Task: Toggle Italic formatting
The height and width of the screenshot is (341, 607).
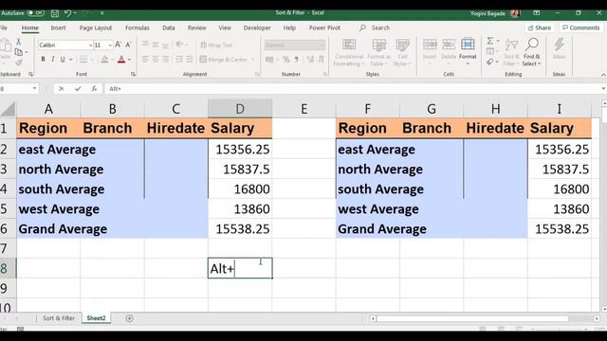Action: [x=53, y=59]
